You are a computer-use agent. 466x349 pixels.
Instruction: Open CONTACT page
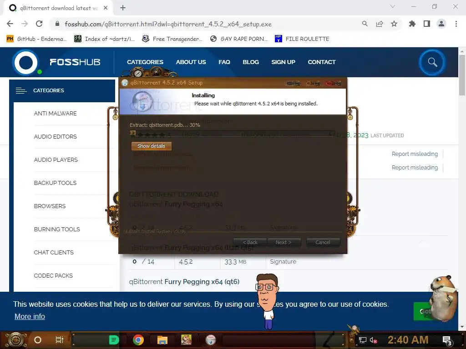pos(322,62)
